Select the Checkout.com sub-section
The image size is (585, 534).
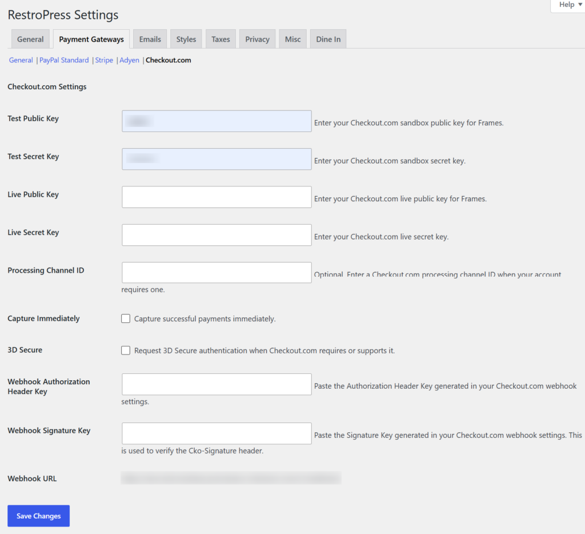tap(169, 60)
